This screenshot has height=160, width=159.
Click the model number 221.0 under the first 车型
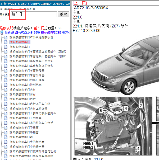tap(78, 17)
